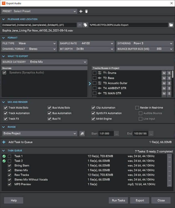Click the music note icon beside range
Viewport: 175px width, 208px height.
coord(82,133)
